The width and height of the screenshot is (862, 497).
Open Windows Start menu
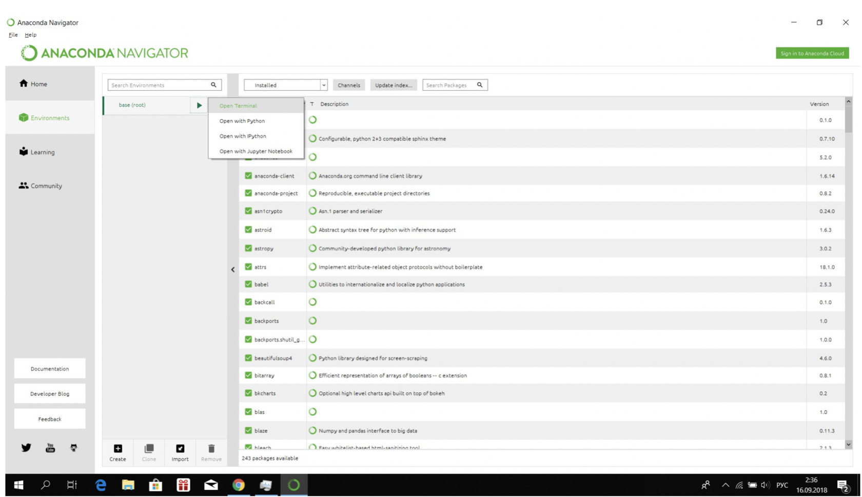[18, 485]
